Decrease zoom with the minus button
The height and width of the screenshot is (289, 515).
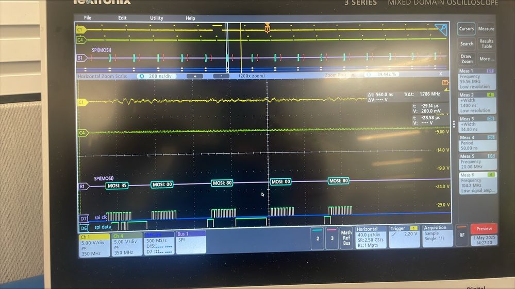pos(221,76)
